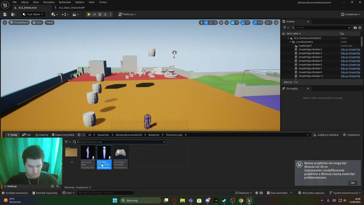Open the Plik menu
The image size is (364, 205).
tap(15, 2)
